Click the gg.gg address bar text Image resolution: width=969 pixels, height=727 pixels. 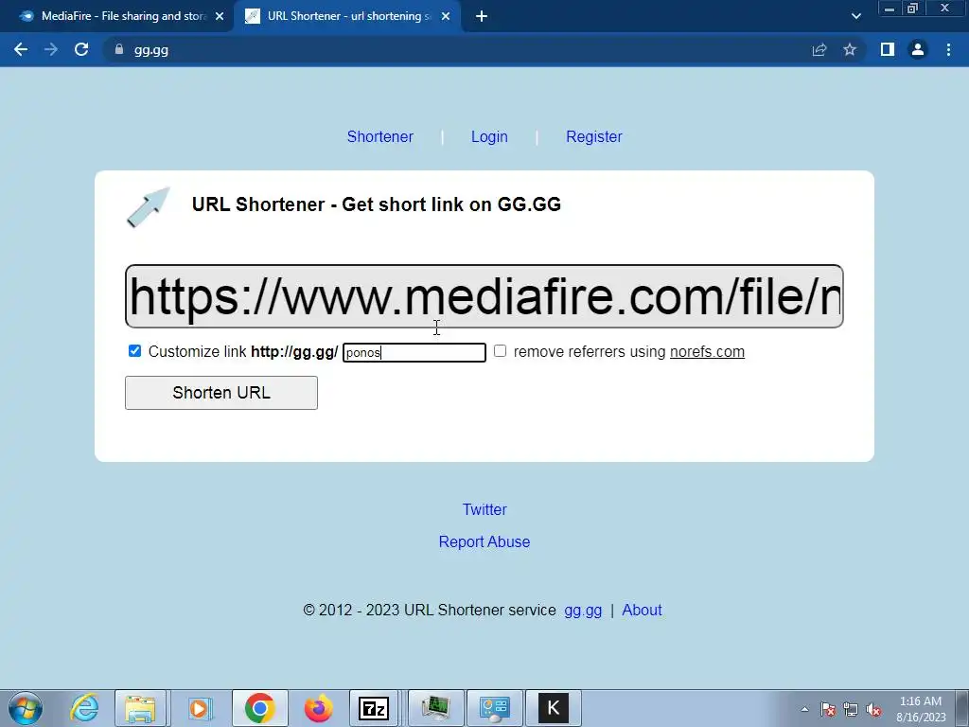click(x=151, y=50)
